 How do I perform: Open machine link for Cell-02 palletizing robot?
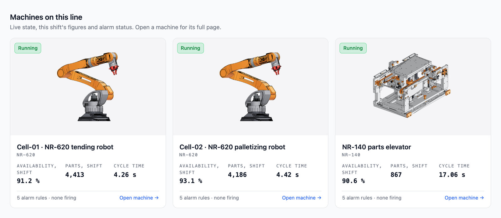click(x=302, y=198)
